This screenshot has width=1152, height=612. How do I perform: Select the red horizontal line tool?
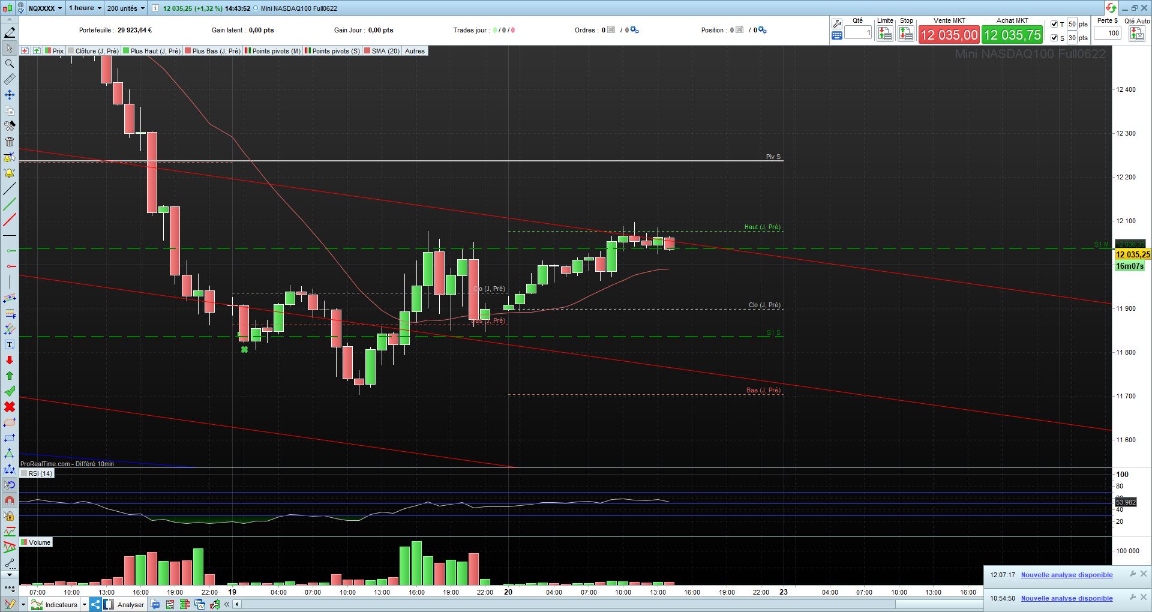click(10, 266)
